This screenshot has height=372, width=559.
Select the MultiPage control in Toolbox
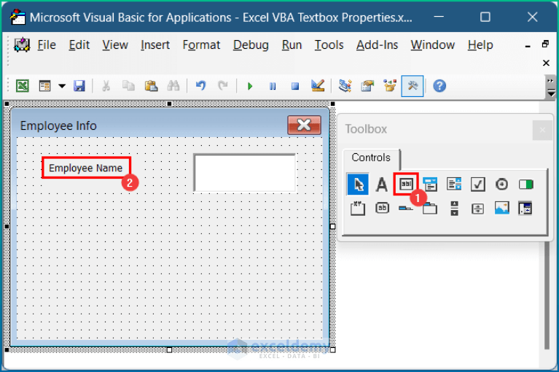point(430,209)
